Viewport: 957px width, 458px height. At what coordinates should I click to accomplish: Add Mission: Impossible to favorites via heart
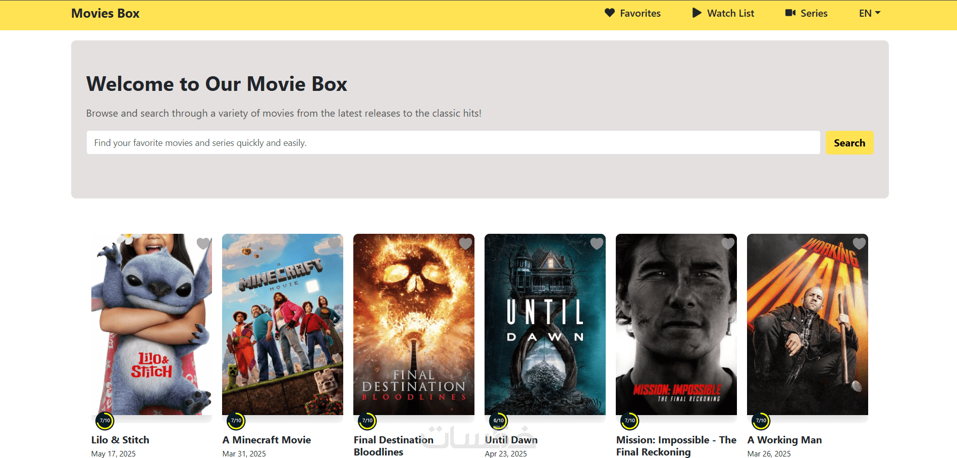[x=728, y=243]
